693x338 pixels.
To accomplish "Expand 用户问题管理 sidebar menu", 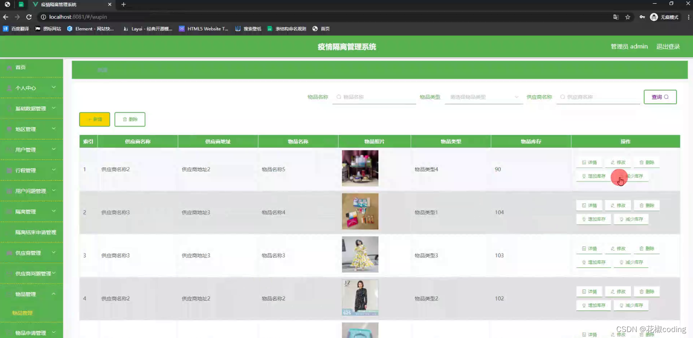I will coord(32,191).
